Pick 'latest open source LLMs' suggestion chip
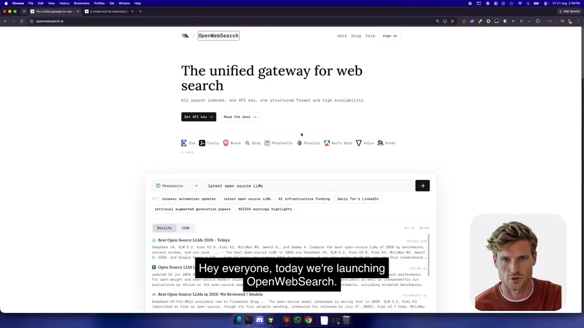Screen dimensions: 584x328 (247, 199)
